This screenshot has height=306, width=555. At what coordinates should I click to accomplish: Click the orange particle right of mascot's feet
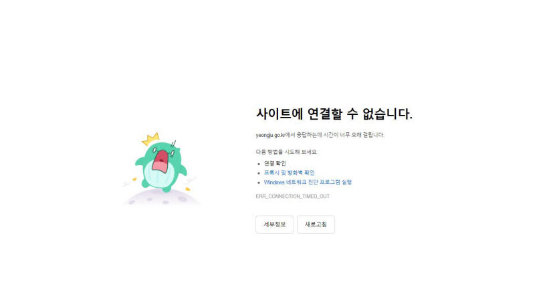(188, 189)
